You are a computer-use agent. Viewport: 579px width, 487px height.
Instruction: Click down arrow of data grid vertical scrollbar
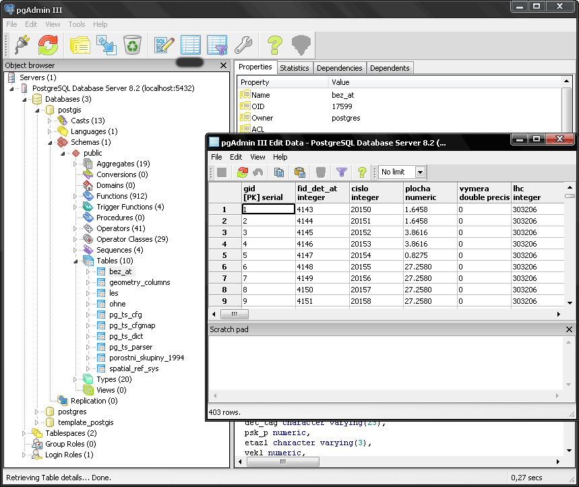click(x=570, y=303)
